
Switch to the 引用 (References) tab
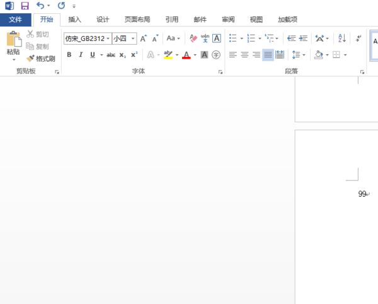point(172,20)
